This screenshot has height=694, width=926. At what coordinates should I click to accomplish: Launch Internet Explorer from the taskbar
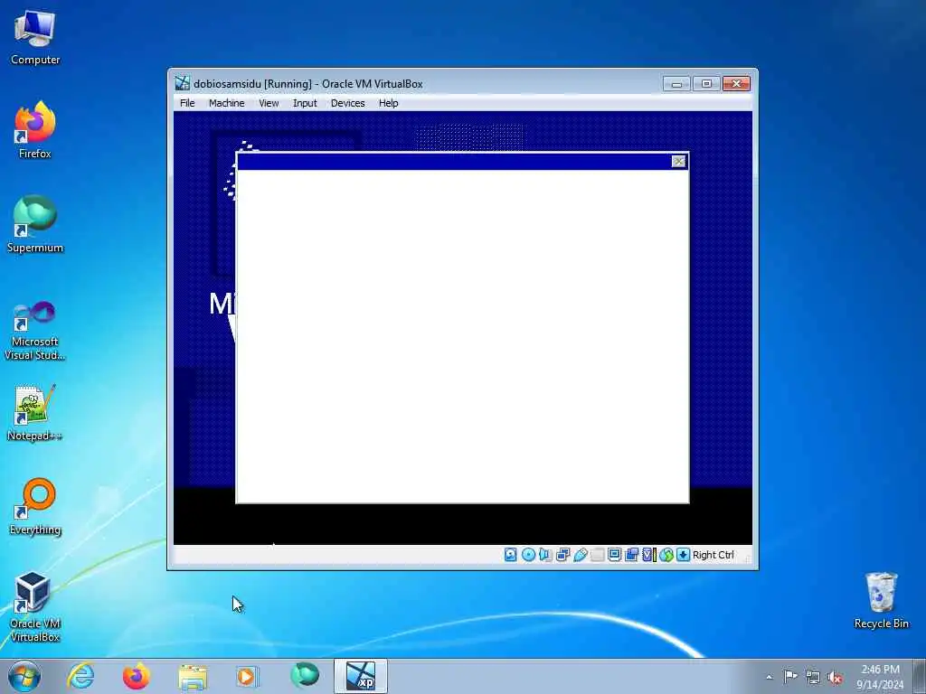[x=80, y=676]
